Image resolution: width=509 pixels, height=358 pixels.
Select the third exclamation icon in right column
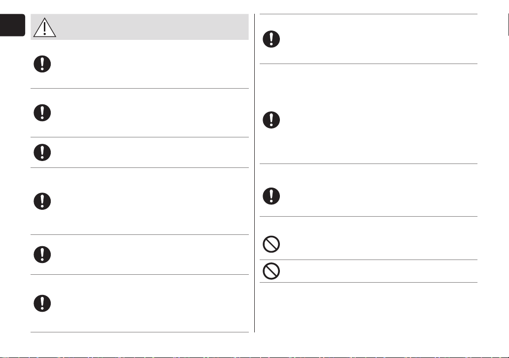[x=271, y=196]
